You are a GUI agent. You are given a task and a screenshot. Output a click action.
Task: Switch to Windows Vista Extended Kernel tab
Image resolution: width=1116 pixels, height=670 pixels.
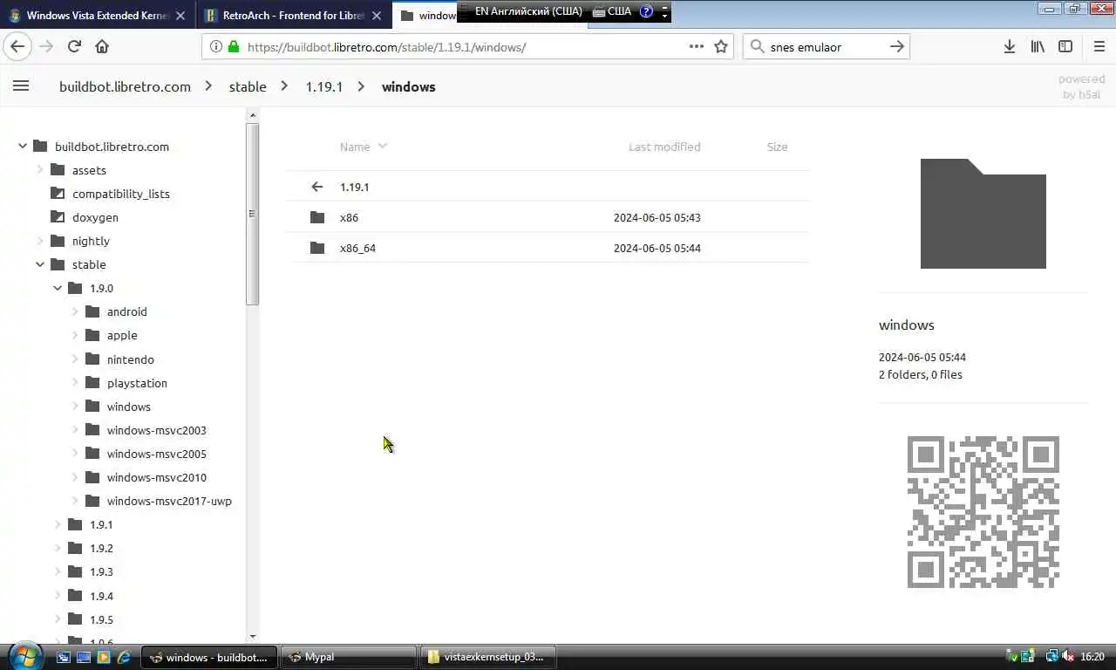tap(98, 15)
